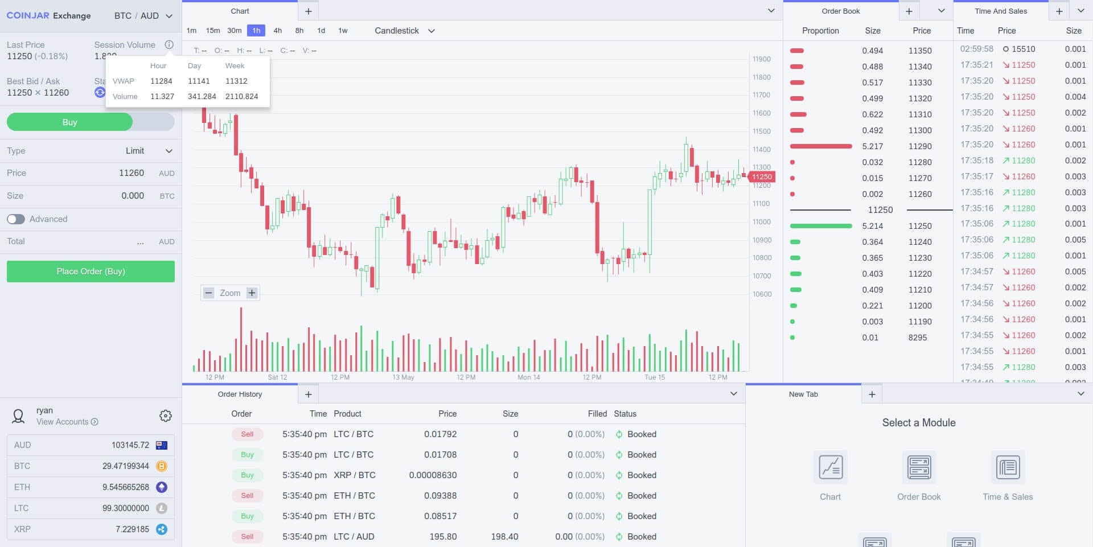Screen dimensions: 1093x547
Task: Select the New Tab tab
Action: [x=803, y=394]
